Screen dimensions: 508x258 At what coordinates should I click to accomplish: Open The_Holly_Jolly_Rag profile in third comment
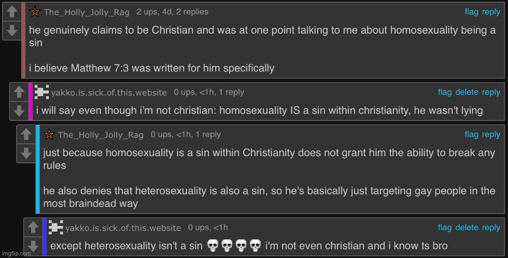point(101,135)
